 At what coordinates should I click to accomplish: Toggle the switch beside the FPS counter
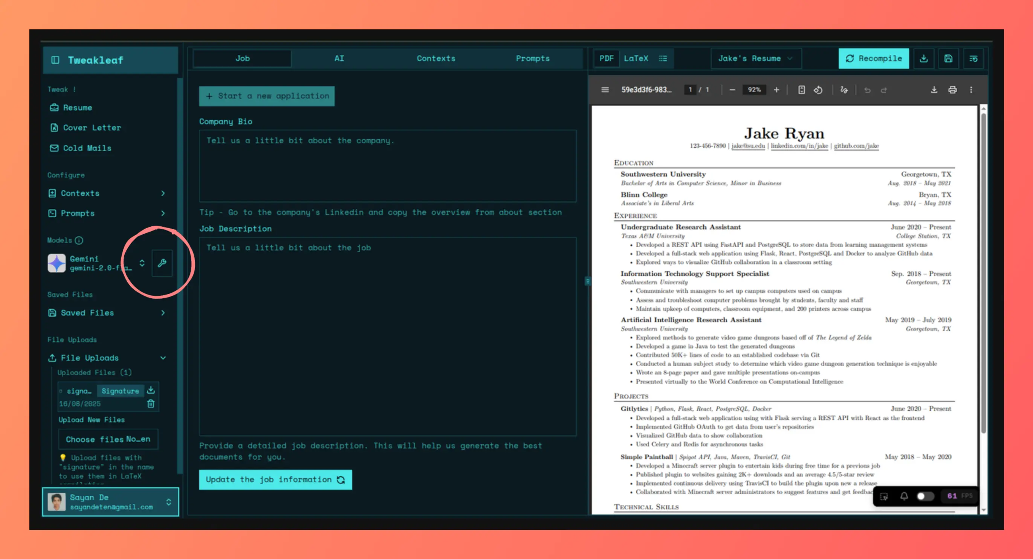(x=925, y=496)
